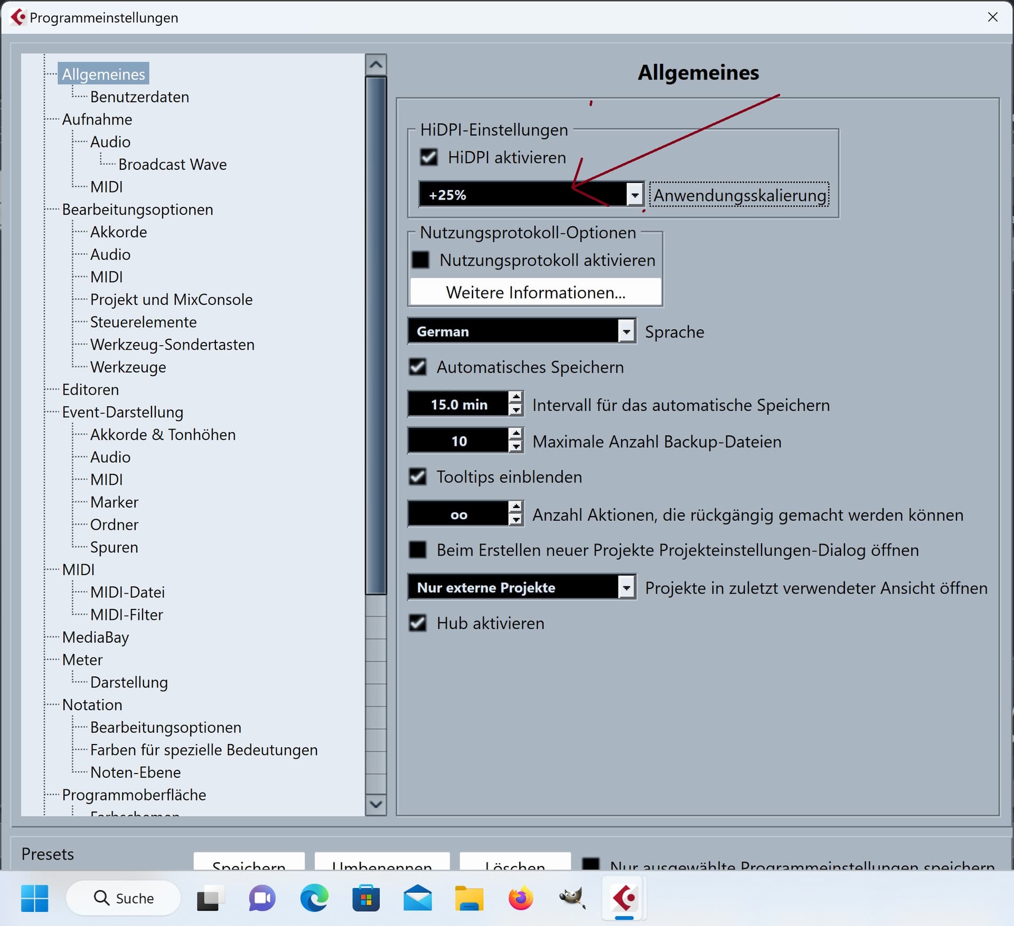The image size is (1014, 926).
Task: Select Benutzerdaten in the settings tree
Action: (139, 97)
